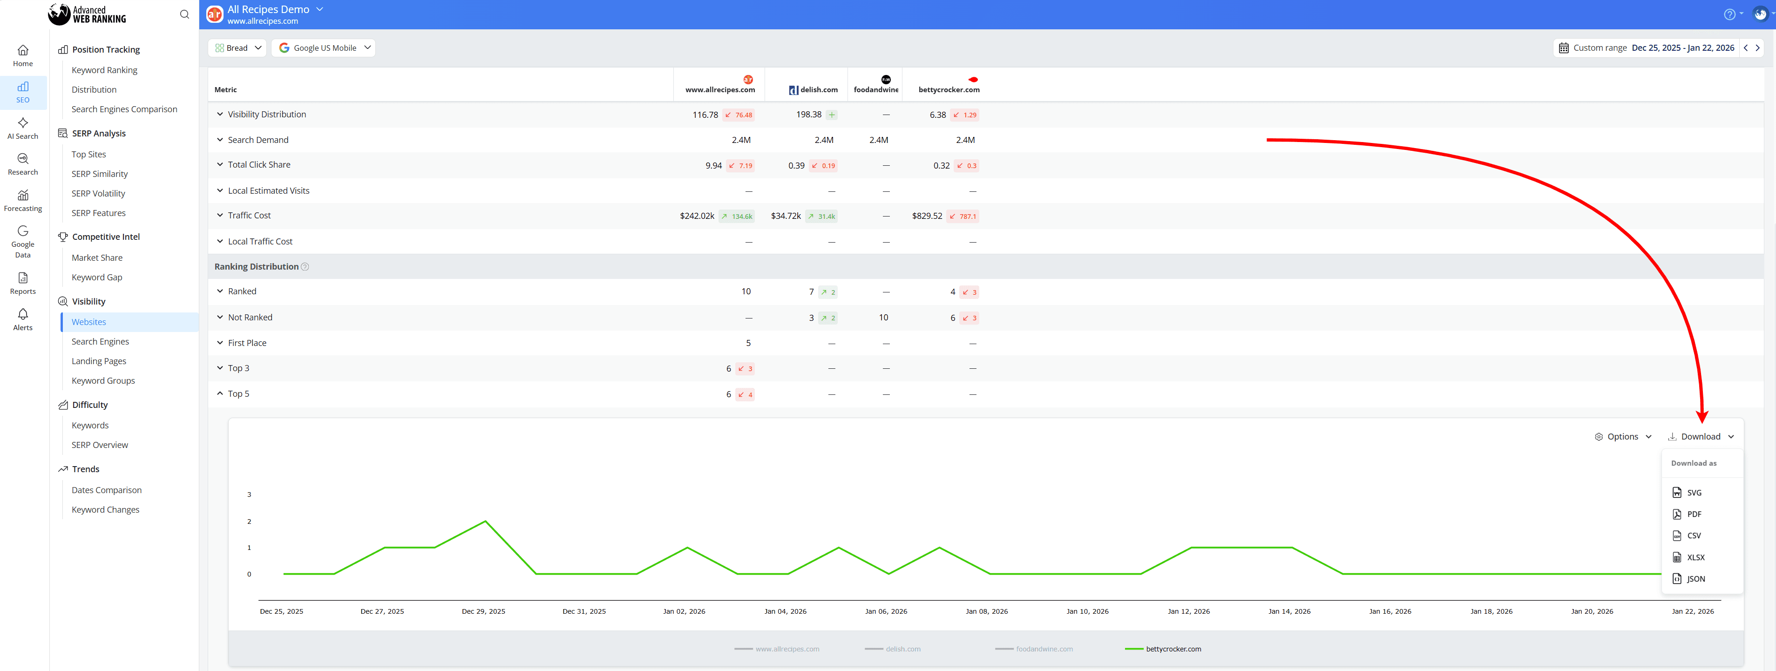Toggle bettycrocker.com series in chart legend
This screenshot has height=671, width=1776.
point(1163,650)
